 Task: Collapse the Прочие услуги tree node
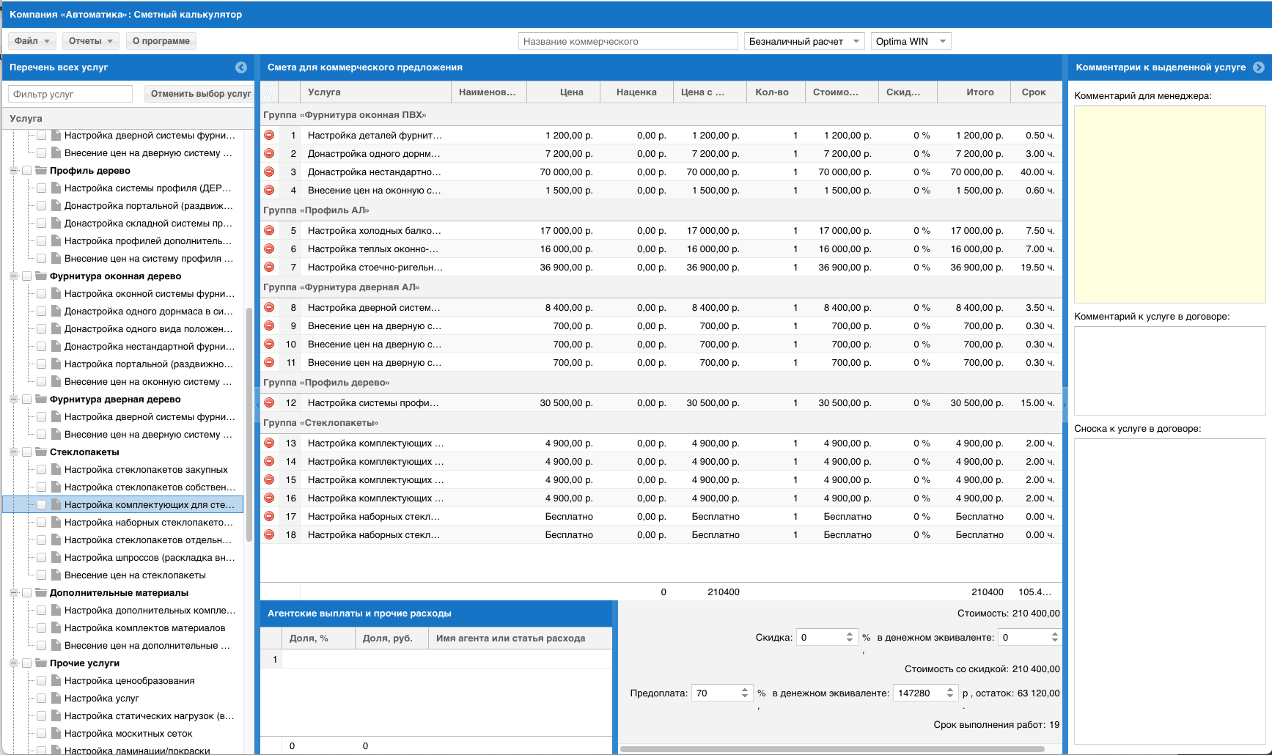pyautogui.click(x=13, y=663)
